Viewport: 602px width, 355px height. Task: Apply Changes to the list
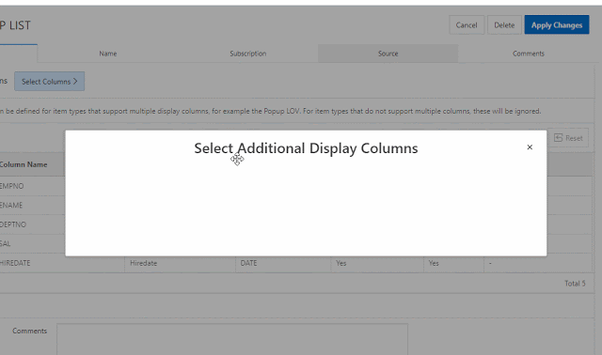pyautogui.click(x=557, y=25)
